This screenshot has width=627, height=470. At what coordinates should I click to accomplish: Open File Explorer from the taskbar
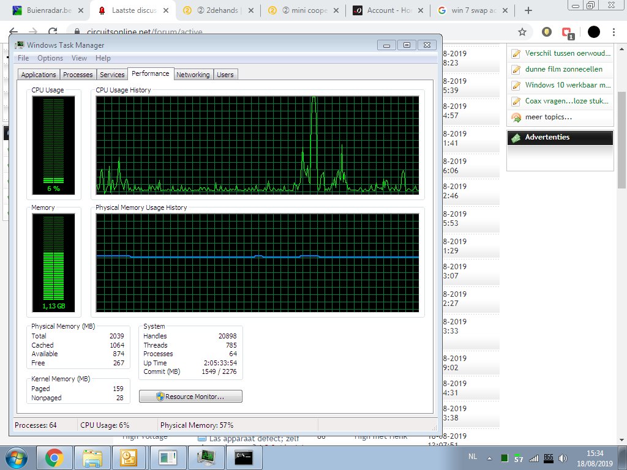[92, 458]
